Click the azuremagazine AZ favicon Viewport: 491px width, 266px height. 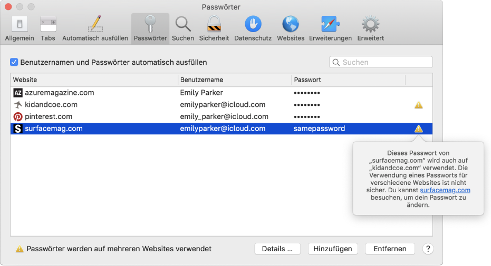click(18, 93)
